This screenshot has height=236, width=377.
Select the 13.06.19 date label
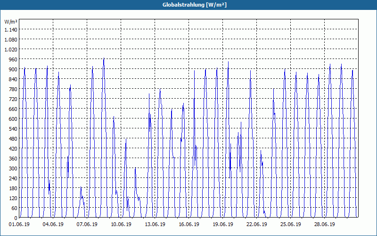[x=155, y=224]
